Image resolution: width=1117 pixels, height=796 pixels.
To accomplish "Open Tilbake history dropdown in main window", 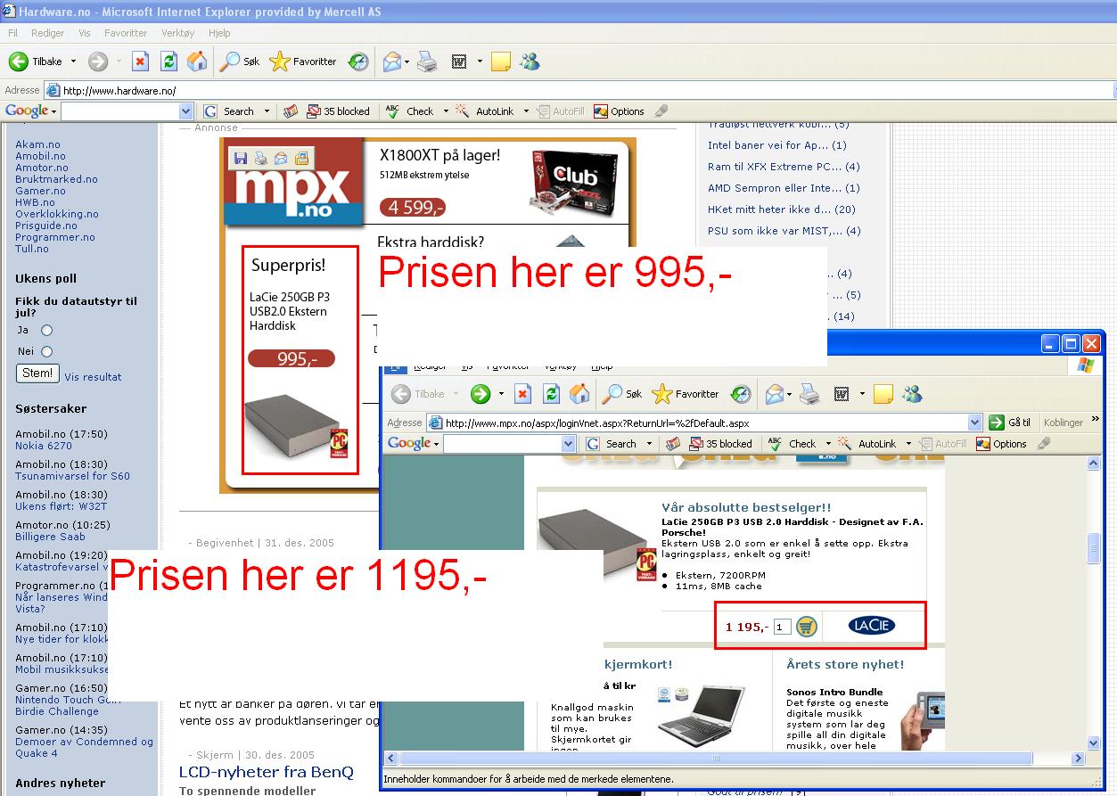I will (74, 62).
